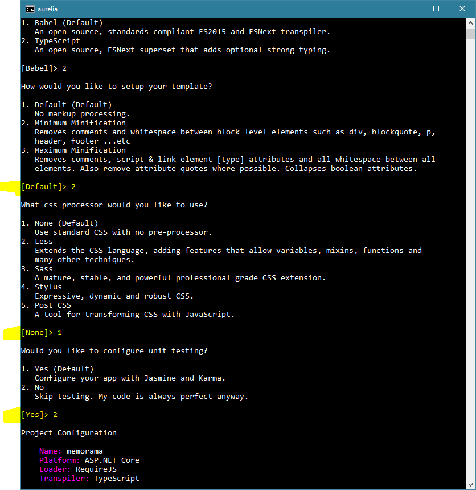
Task: Maximize the aurelia console window
Action: [436, 9]
